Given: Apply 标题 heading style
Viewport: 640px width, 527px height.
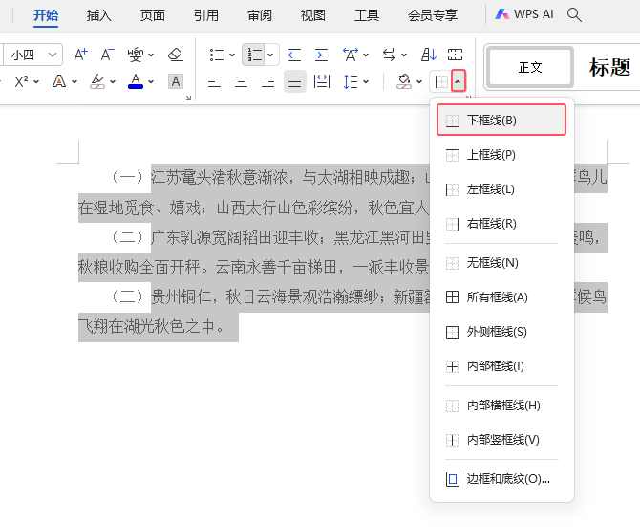Looking at the screenshot, I should [609, 67].
